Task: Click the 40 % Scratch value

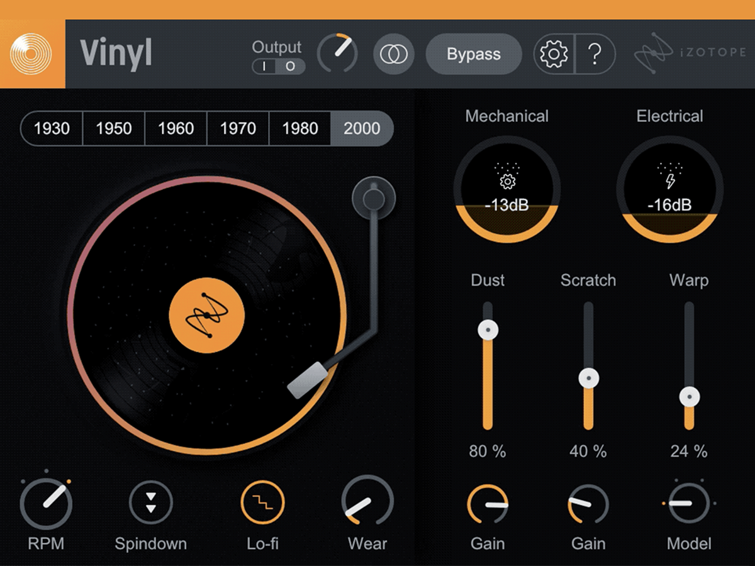Action: [x=588, y=451]
